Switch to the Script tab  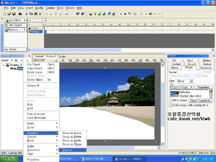tap(62, 56)
